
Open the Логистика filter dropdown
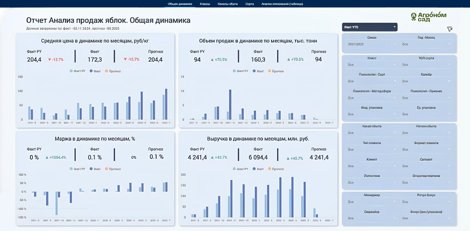pos(372,183)
